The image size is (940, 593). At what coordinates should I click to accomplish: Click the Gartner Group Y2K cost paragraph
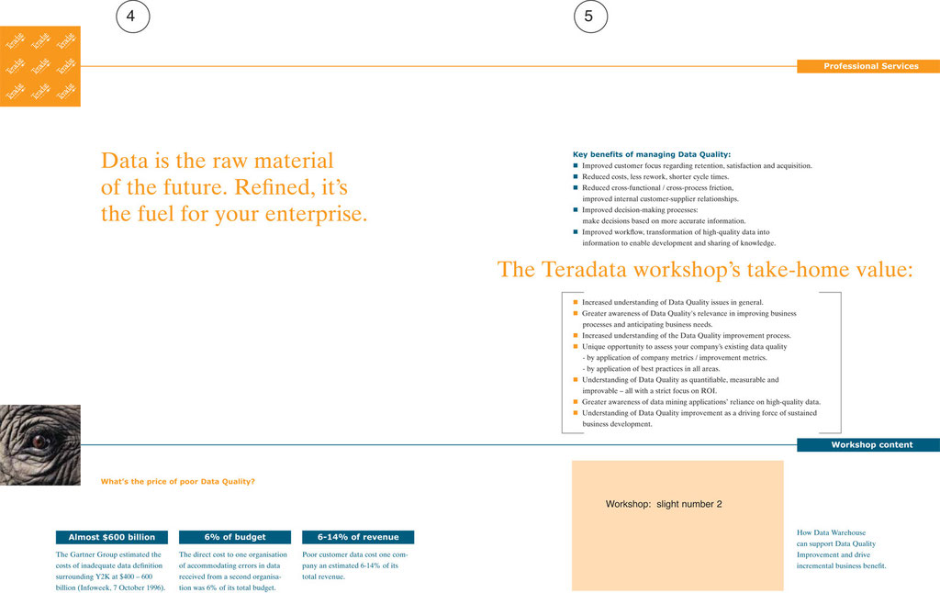[x=110, y=571]
